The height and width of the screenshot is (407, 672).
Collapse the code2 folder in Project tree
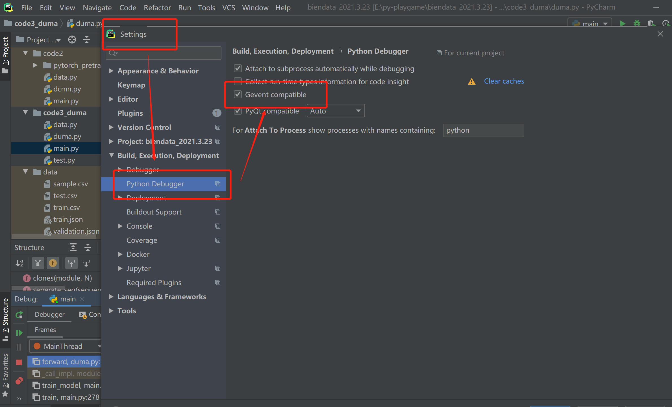[x=26, y=53]
